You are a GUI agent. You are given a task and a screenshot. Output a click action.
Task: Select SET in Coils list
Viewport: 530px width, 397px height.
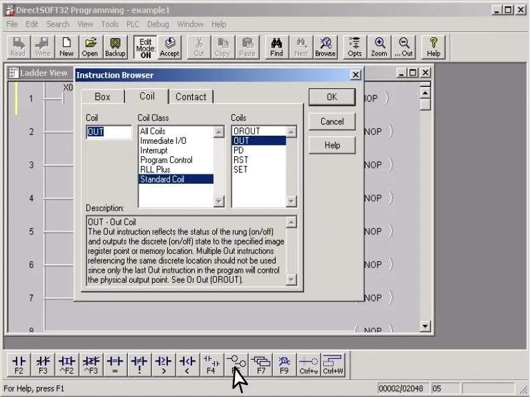(x=259, y=170)
